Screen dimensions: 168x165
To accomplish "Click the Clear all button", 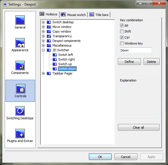I will coord(139,127).
